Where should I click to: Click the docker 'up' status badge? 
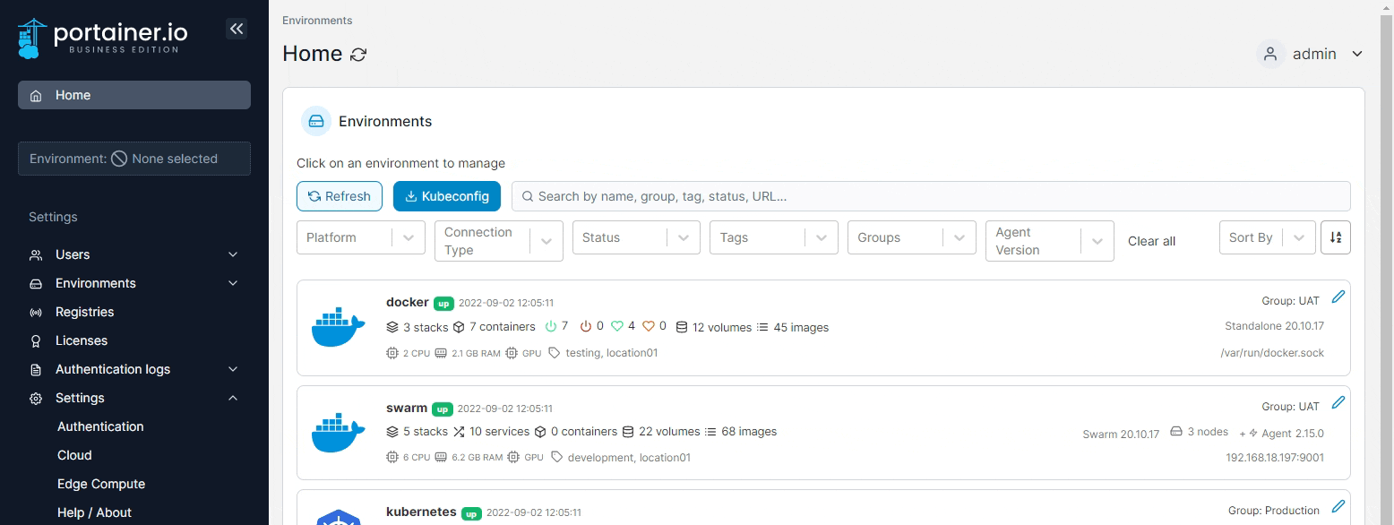[443, 304]
